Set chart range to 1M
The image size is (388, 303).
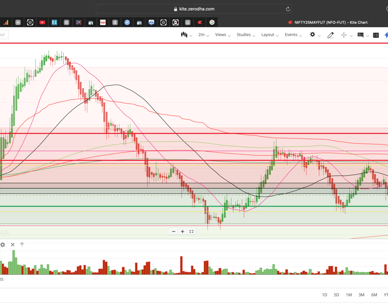(x=349, y=295)
